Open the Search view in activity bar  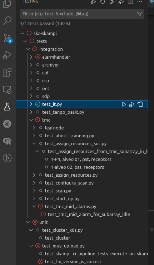click(x=7, y=21)
